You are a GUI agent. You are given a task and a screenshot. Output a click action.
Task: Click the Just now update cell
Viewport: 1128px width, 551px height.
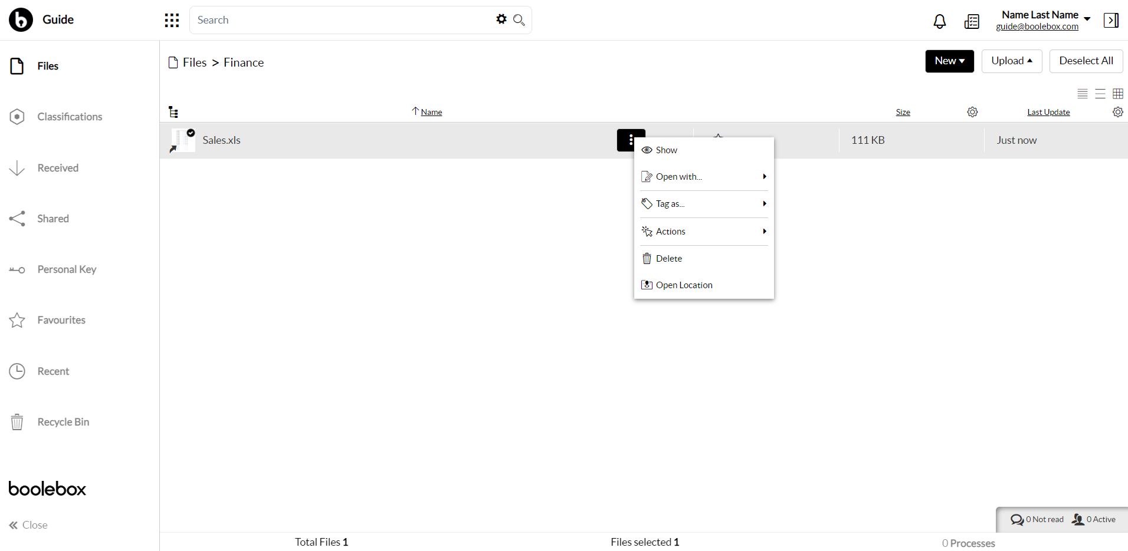coord(1016,140)
